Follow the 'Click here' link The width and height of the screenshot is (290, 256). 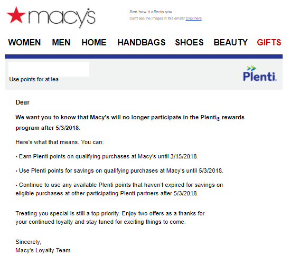coord(194,18)
